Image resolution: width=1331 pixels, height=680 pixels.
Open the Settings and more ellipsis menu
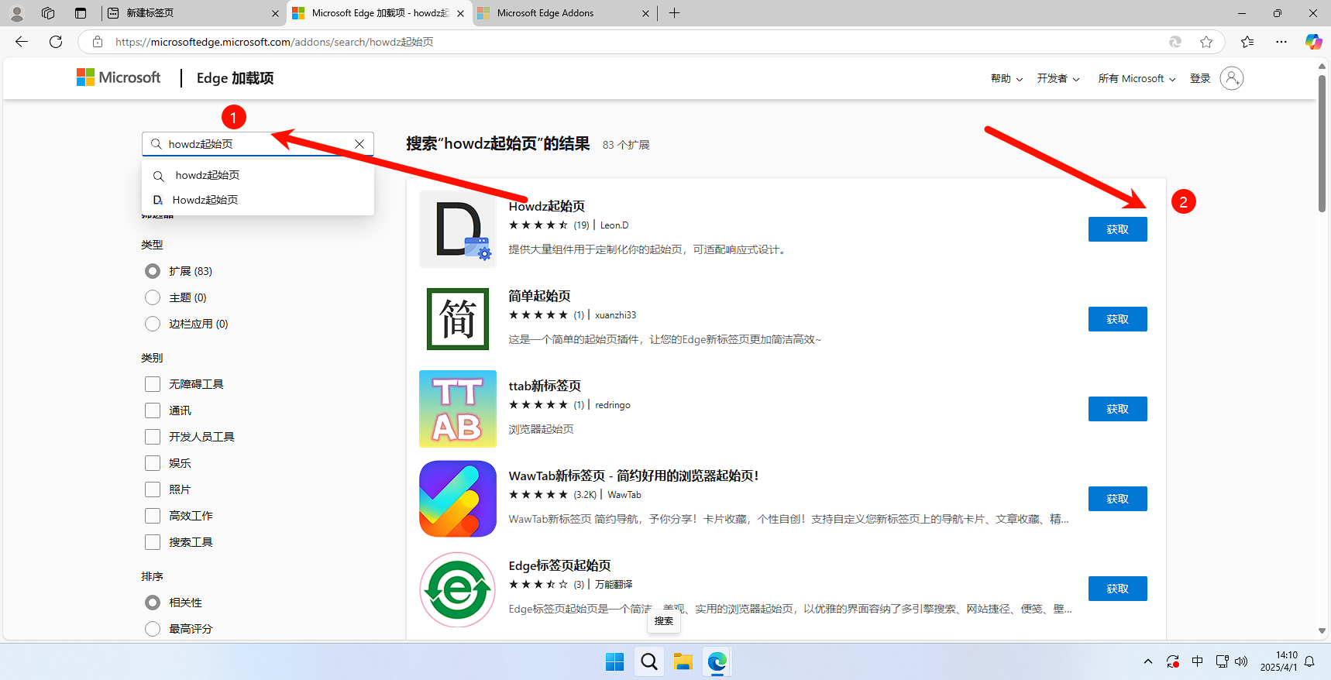pyautogui.click(x=1281, y=42)
